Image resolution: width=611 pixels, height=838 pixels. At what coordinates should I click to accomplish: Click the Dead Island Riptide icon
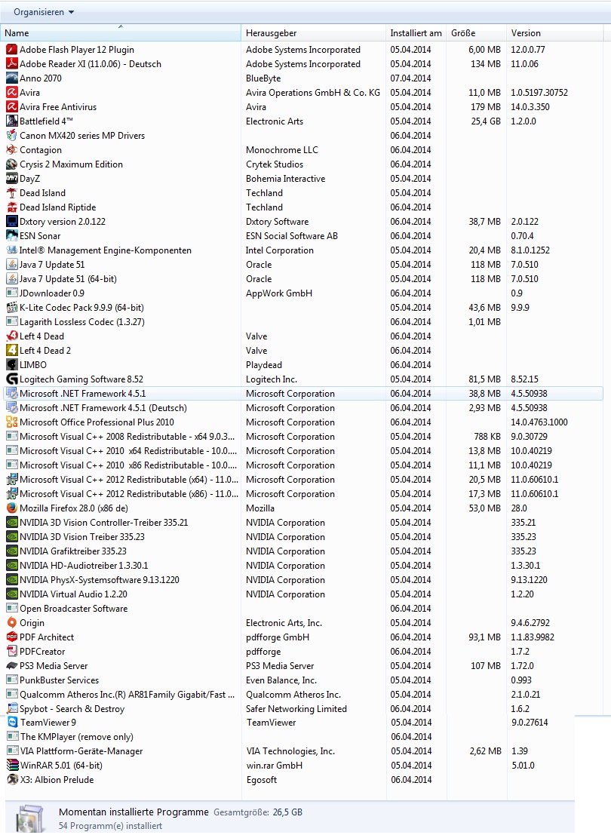point(12,207)
